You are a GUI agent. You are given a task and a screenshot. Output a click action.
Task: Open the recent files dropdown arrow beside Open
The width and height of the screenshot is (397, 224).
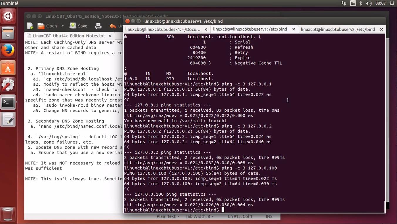(63, 26)
